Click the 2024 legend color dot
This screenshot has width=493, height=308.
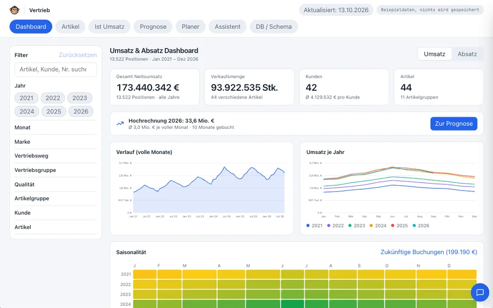[371, 226]
